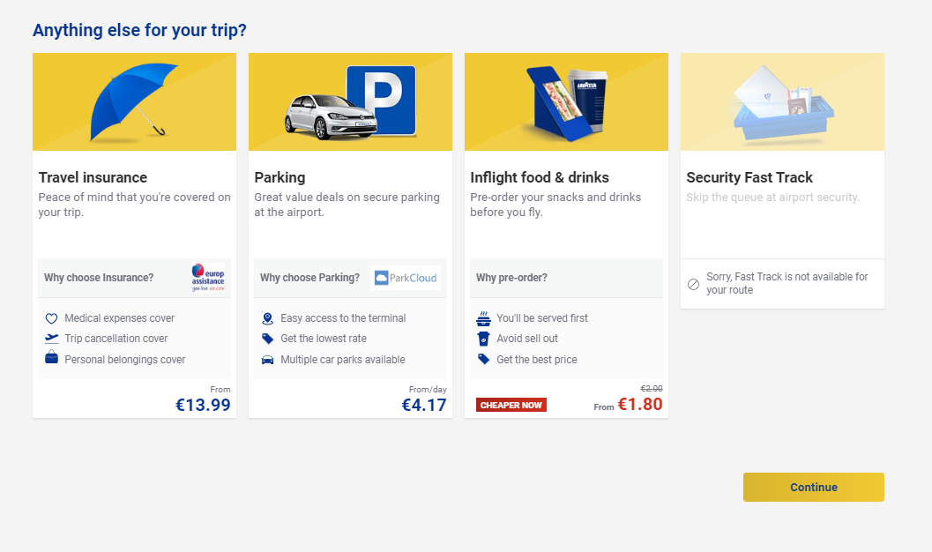932x552 pixels.
Task: Click the CHEAPER NOW badge
Action: click(511, 406)
